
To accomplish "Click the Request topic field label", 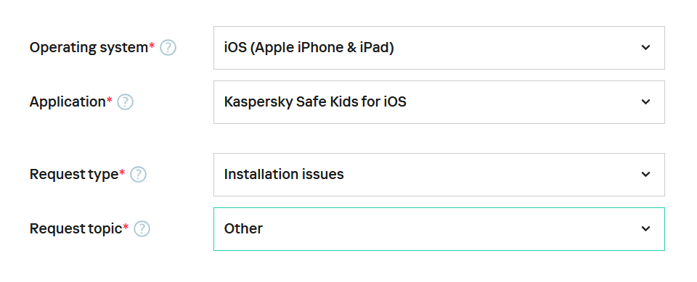I will [76, 229].
